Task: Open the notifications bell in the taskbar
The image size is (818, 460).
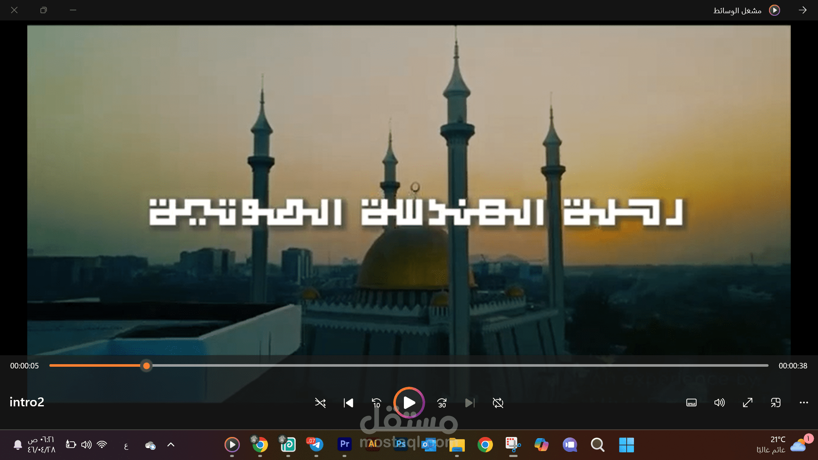Action: pyautogui.click(x=17, y=444)
